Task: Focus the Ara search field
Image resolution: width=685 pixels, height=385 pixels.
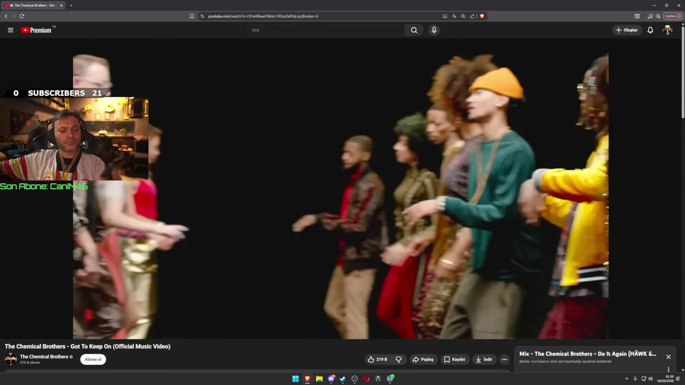Action: [x=326, y=30]
